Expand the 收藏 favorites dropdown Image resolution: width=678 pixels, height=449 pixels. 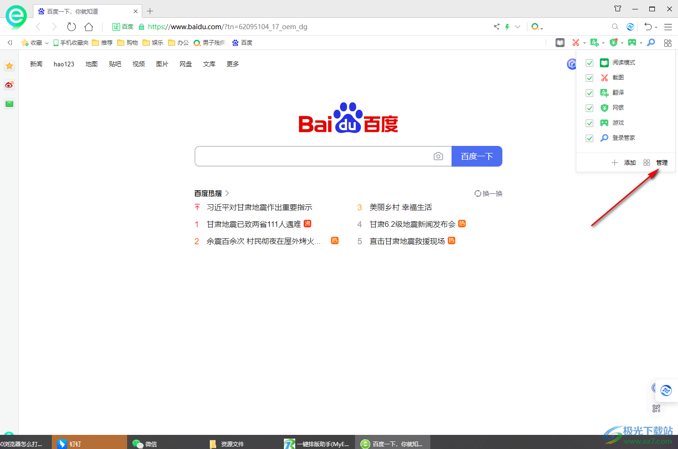[x=47, y=43]
